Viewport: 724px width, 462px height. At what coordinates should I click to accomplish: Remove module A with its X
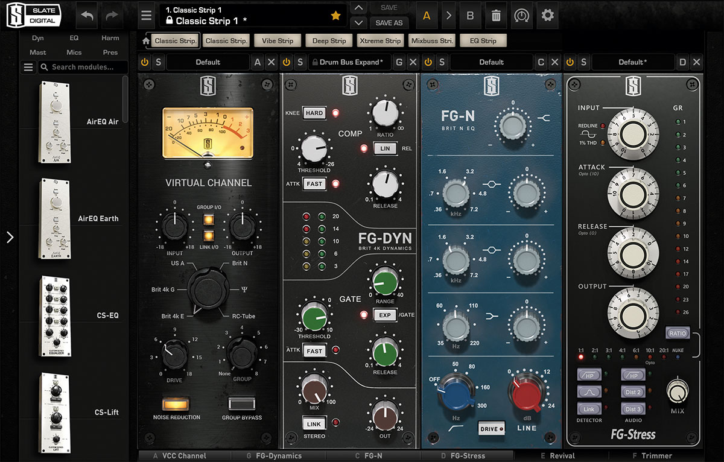coord(271,62)
